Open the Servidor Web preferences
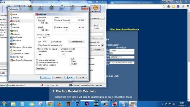190x107 pixels. 18,57
